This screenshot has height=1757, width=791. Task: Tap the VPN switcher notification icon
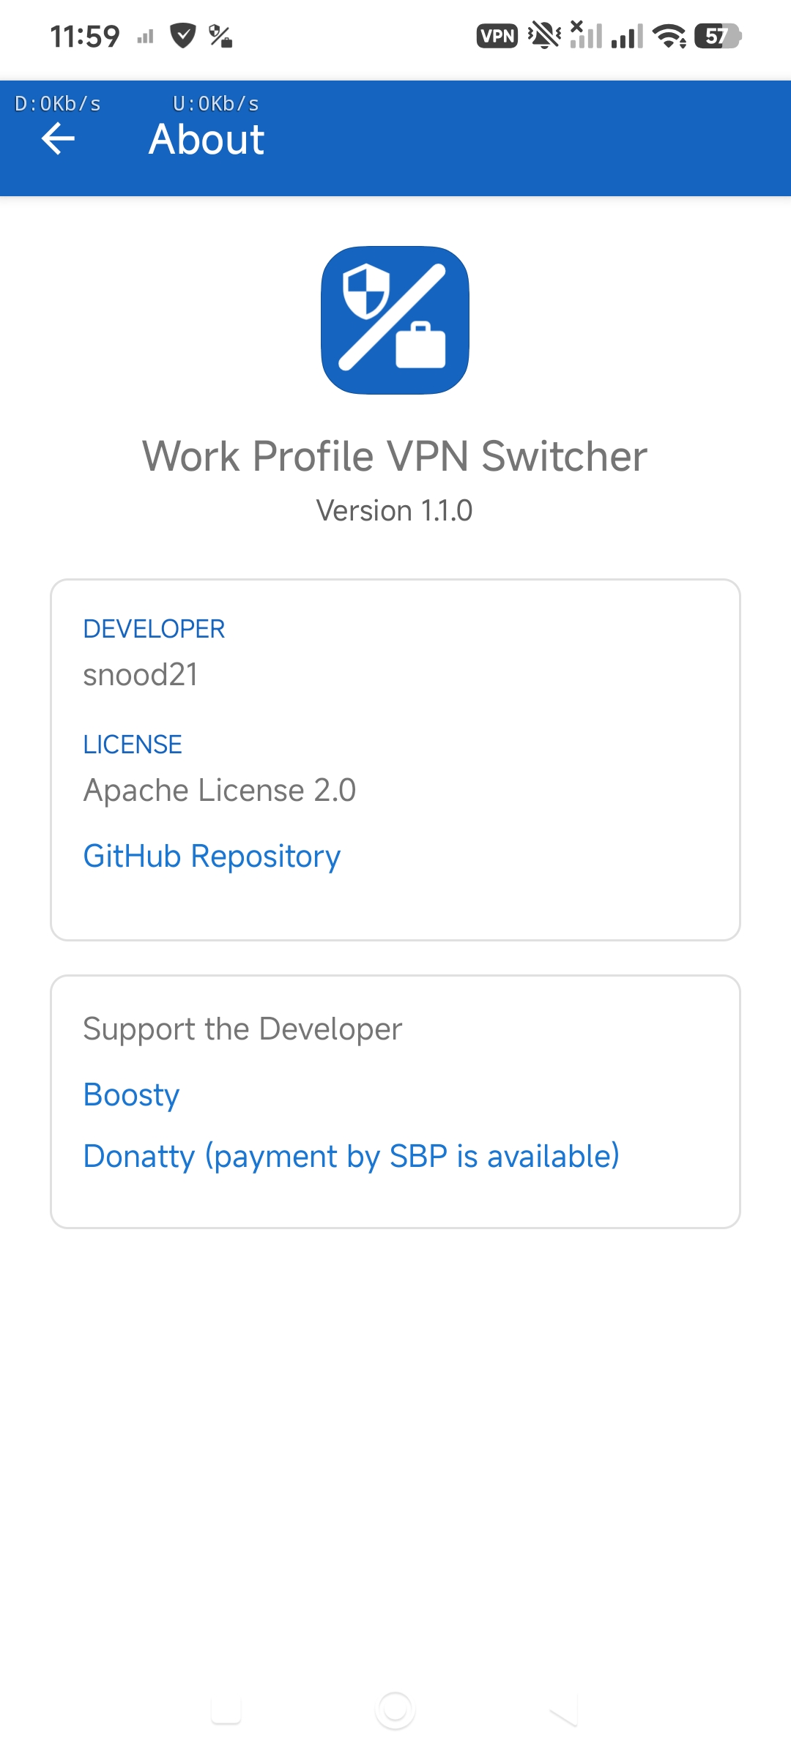click(220, 36)
